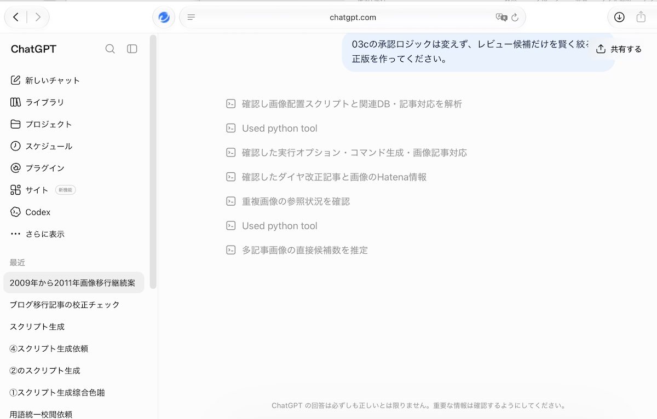Go forward with the browser forward arrow

click(38, 17)
